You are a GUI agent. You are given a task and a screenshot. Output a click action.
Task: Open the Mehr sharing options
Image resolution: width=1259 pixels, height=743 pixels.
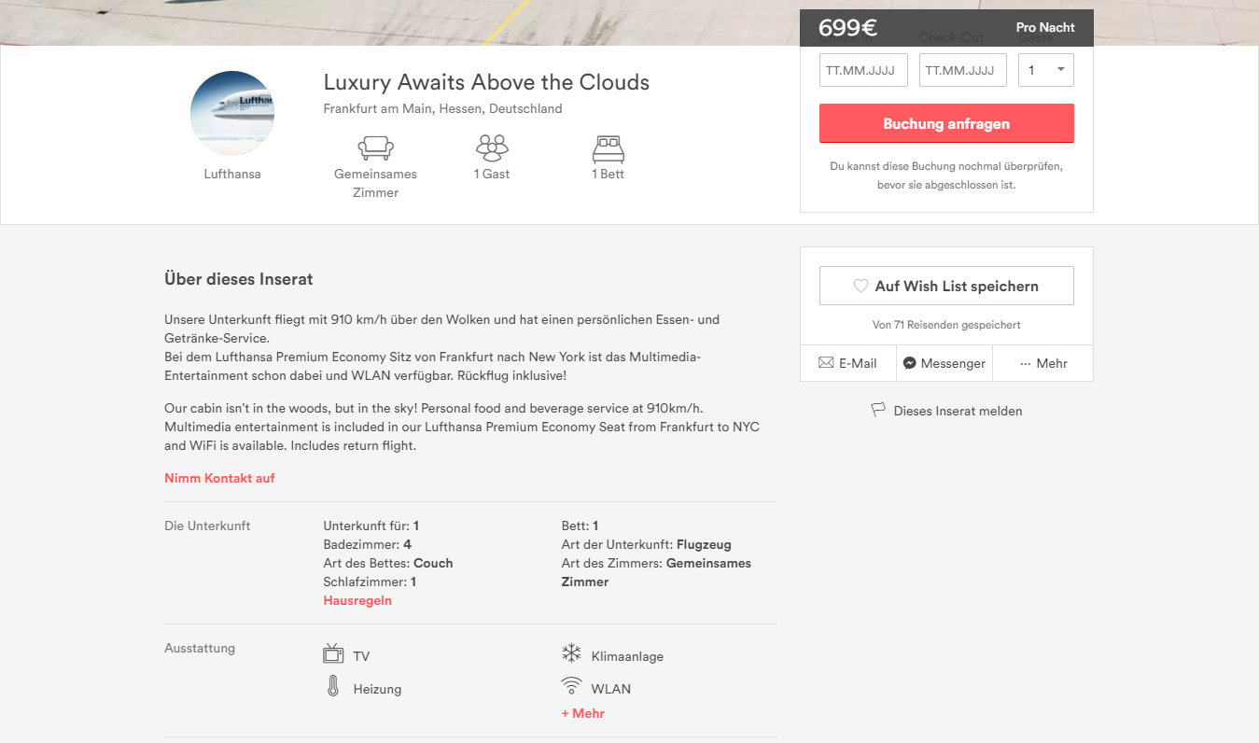(1043, 363)
